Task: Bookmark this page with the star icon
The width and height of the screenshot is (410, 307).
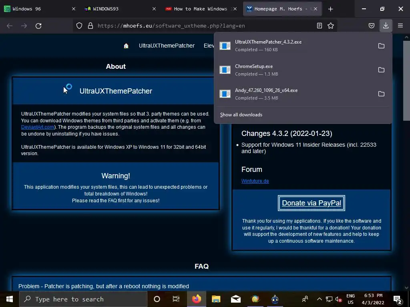Action: pos(331,26)
